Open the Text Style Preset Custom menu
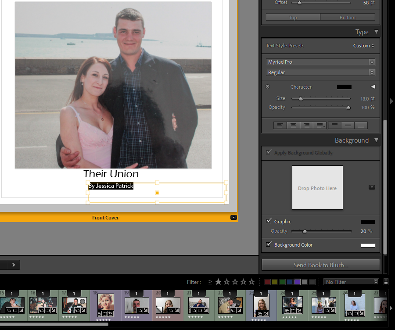Image resolution: width=395 pixels, height=330 pixels. tap(364, 46)
